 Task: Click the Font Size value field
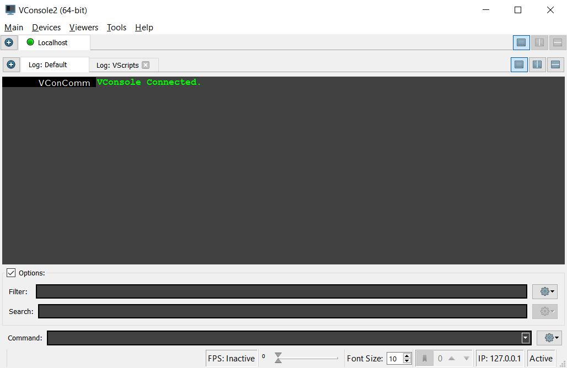coord(395,359)
